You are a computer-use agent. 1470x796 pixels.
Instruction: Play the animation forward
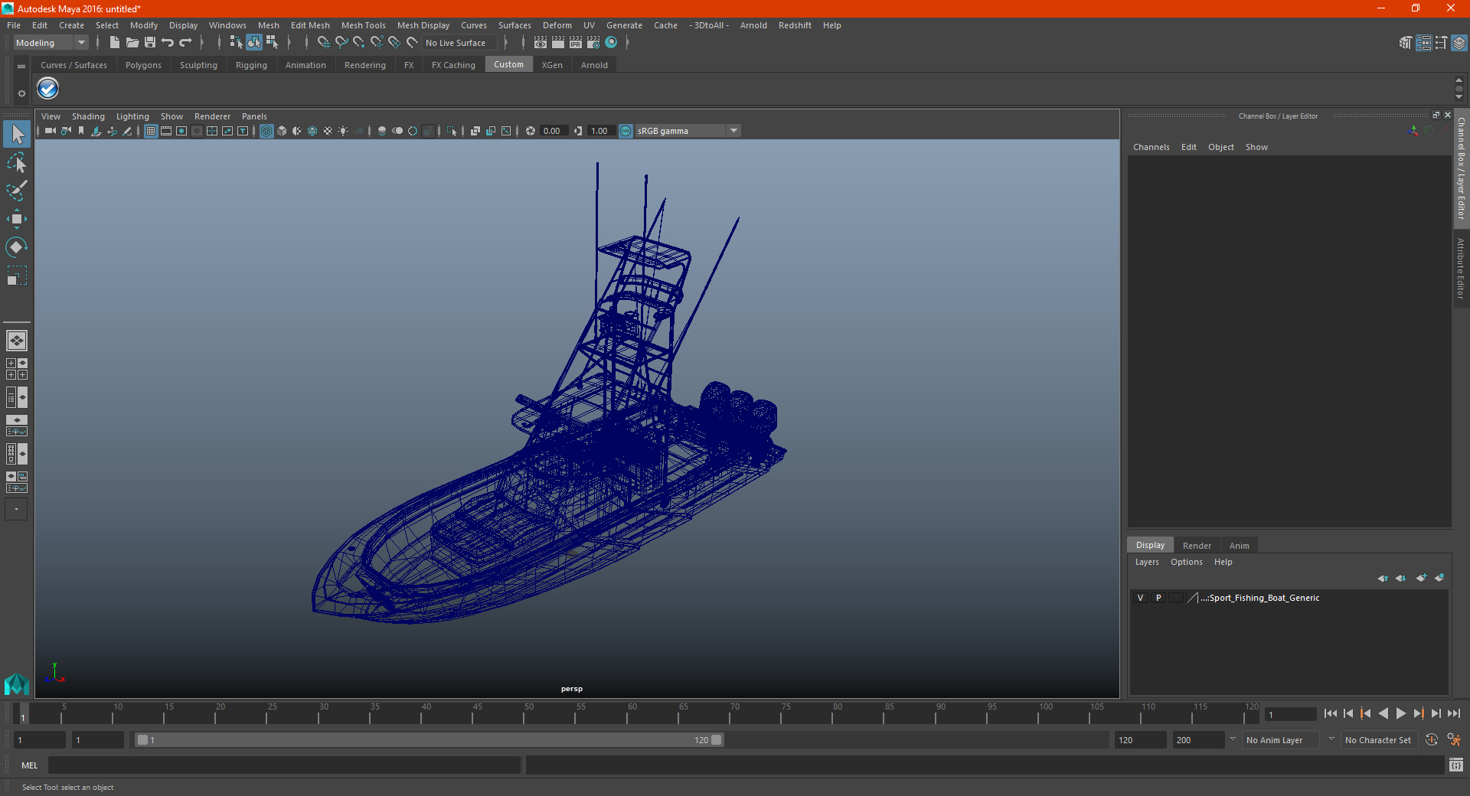1400,713
